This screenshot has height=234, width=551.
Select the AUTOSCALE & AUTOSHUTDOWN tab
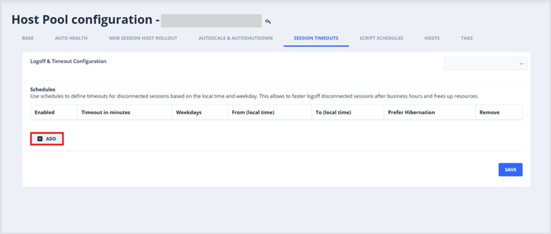236,38
